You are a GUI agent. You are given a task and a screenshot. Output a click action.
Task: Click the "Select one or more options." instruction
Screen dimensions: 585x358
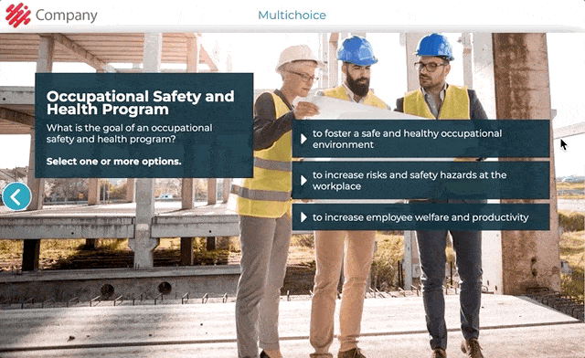coord(113,162)
